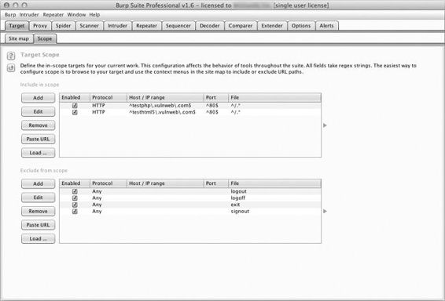Click Load under Exclude from scope
Viewport: 445px width, 301px height.
(38, 239)
